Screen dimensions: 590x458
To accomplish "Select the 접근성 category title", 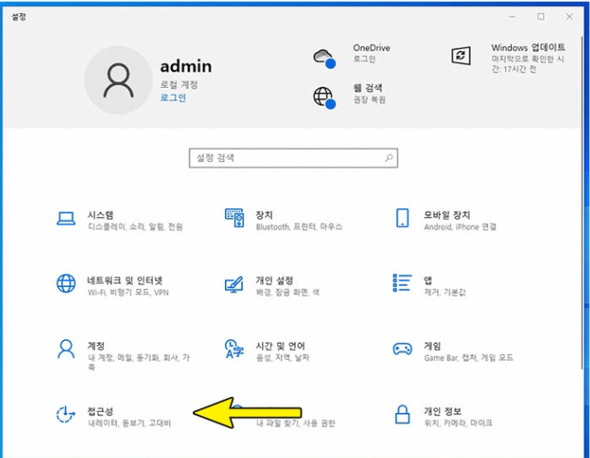I will (x=100, y=411).
